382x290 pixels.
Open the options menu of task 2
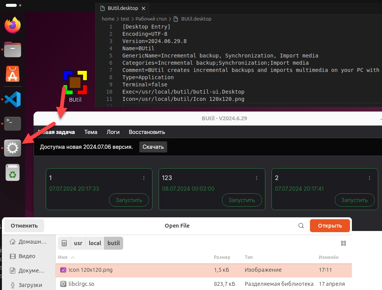point(369,178)
